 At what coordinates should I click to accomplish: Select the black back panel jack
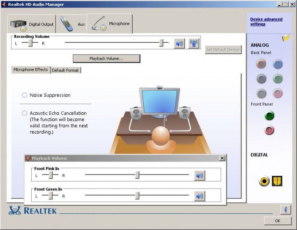pos(261,79)
